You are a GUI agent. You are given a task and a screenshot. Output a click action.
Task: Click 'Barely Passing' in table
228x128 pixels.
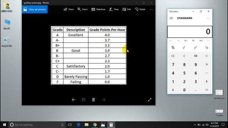click(x=76, y=77)
